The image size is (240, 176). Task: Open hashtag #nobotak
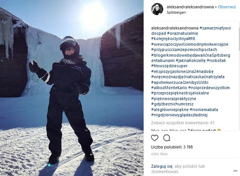tap(216, 60)
